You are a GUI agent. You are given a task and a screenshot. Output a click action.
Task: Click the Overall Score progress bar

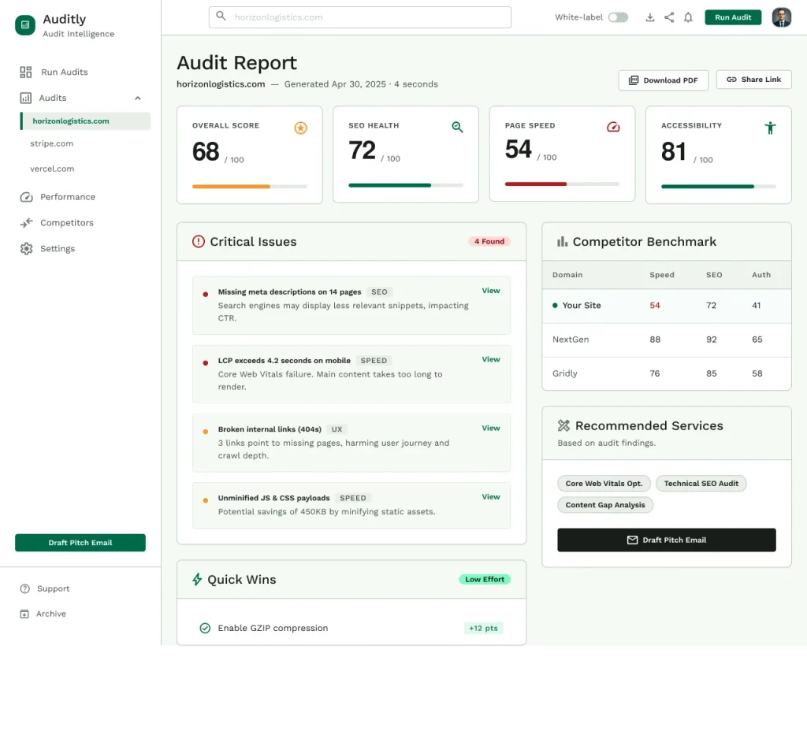click(250, 186)
